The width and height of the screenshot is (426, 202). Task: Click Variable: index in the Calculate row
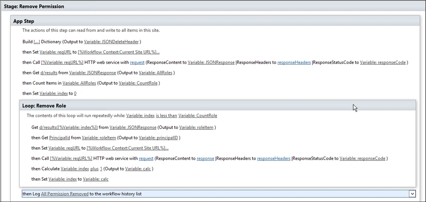[x=75, y=169]
